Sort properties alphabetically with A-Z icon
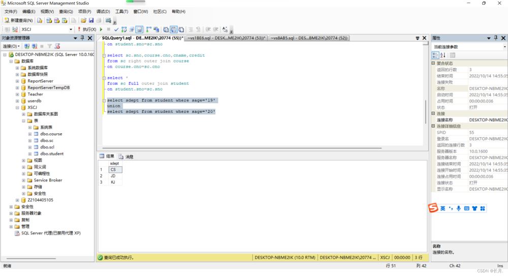This screenshot has height=276, width=508. pyautogui.click(x=442, y=55)
